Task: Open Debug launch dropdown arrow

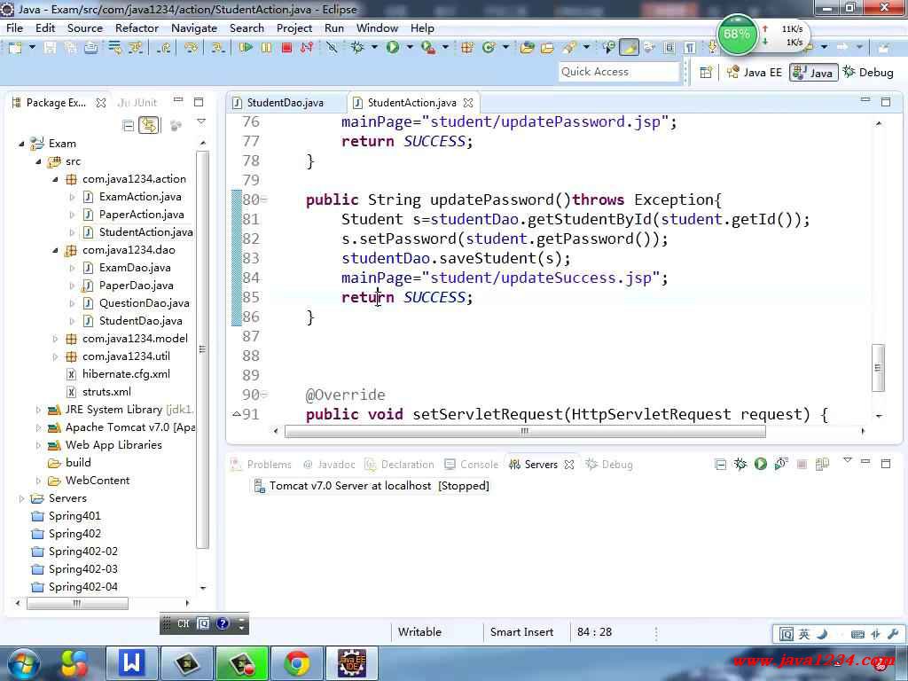Action: [x=374, y=48]
